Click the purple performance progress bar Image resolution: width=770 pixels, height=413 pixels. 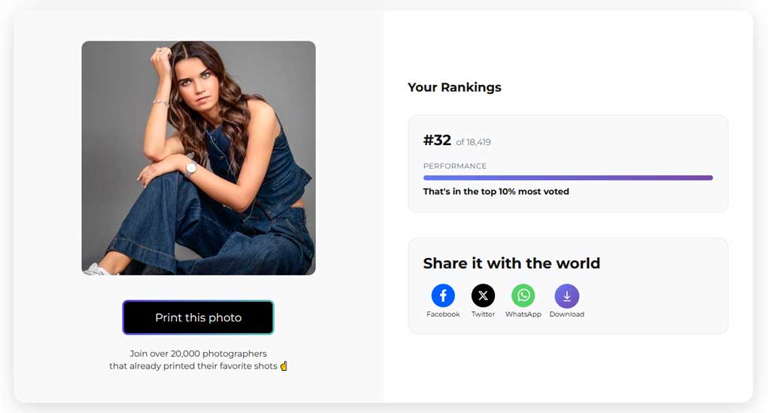coord(568,178)
